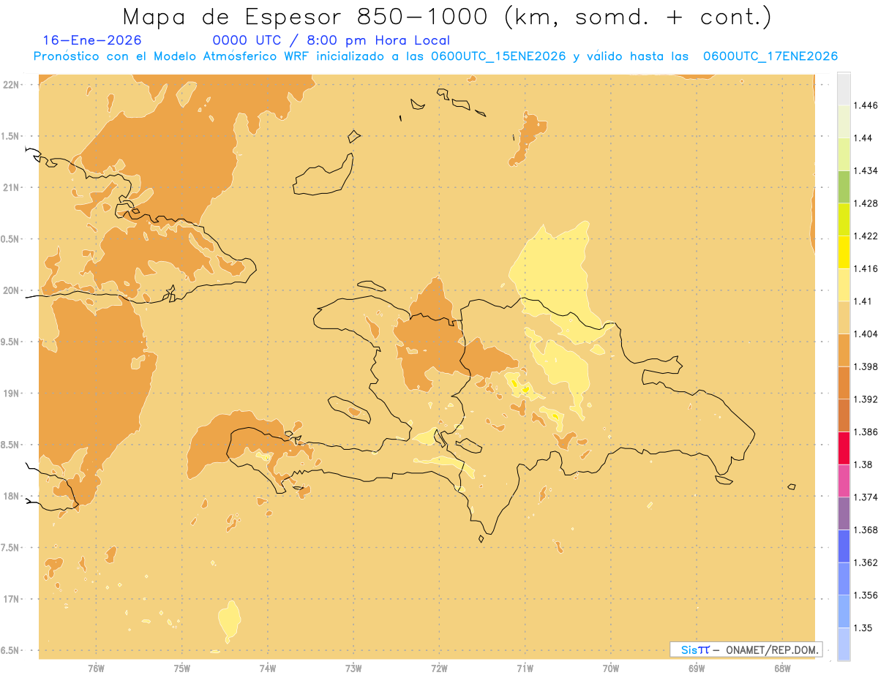Click the legend value 1.374

pyautogui.click(x=866, y=497)
